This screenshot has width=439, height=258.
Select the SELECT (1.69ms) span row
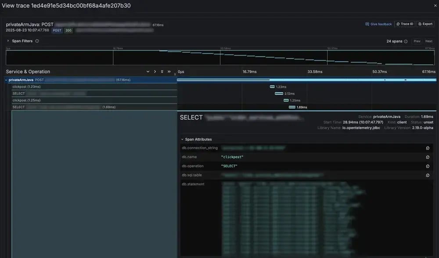[x=94, y=107]
